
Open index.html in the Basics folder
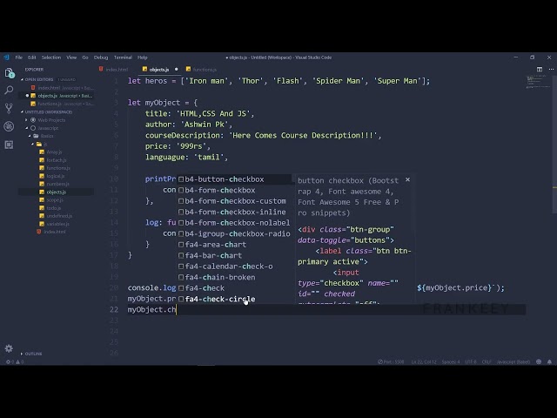[x=54, y=232]
